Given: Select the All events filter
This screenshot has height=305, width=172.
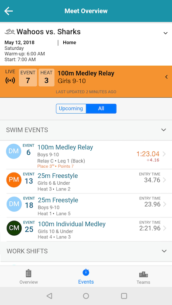Looking at the screenshot, I should [x=101, y=108].
